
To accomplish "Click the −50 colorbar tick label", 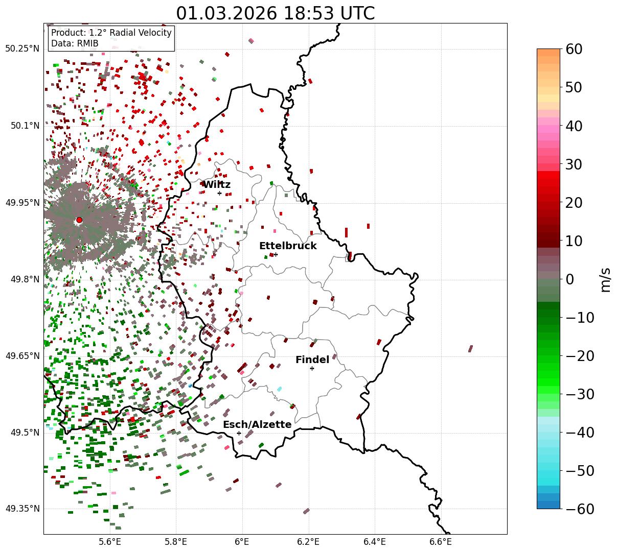I will click(580, 470).
